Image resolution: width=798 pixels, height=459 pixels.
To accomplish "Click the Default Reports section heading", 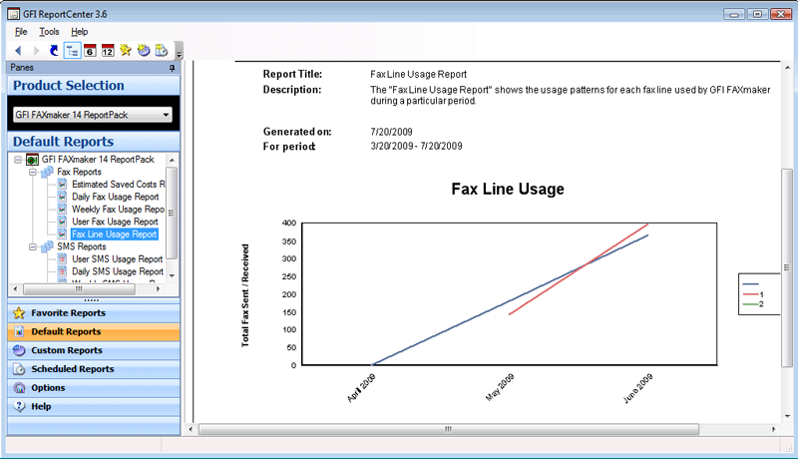I will pyautogui.click(x=63, y=142).
